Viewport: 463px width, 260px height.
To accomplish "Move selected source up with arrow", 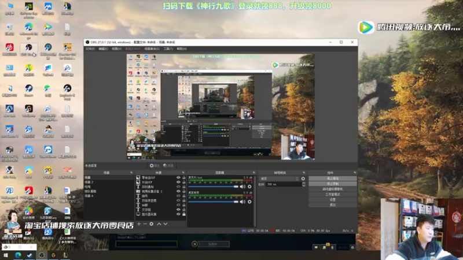I will (159, 224).
